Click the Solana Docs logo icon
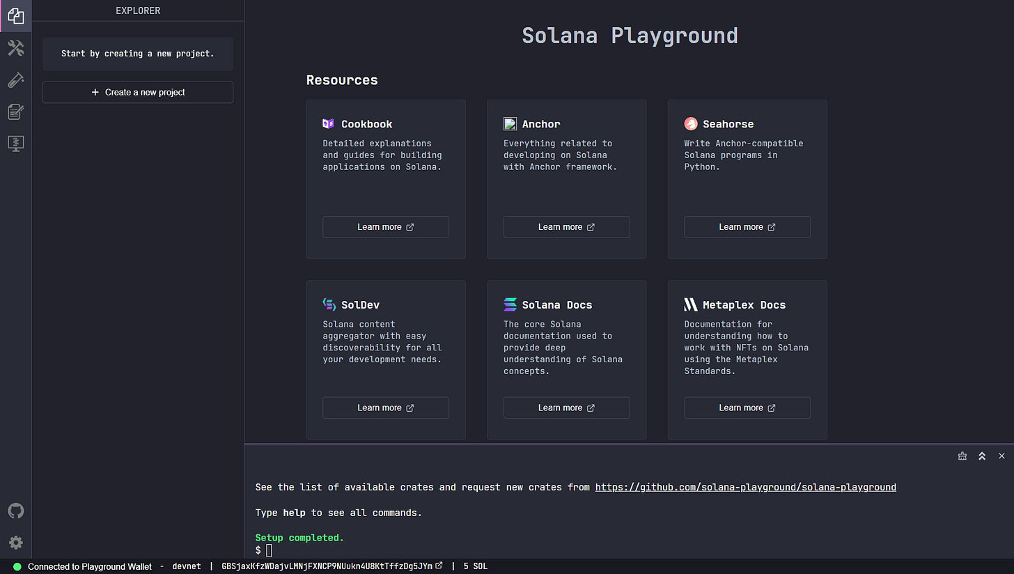 [x=510, y=304]
